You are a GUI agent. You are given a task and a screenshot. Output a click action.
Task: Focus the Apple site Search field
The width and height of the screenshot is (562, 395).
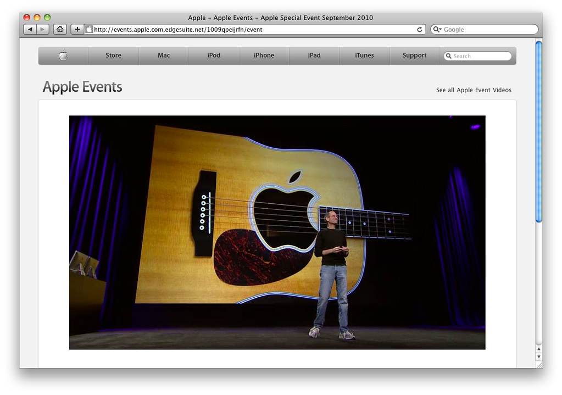[478, 56]
